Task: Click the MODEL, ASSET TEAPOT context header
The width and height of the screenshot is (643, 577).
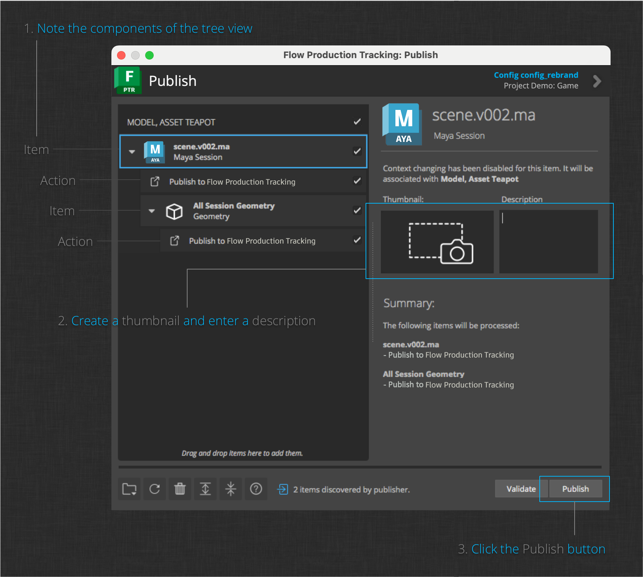Action: tap(171, 122)
